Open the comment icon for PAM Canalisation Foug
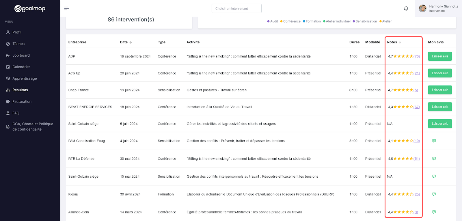 point(434,141)
